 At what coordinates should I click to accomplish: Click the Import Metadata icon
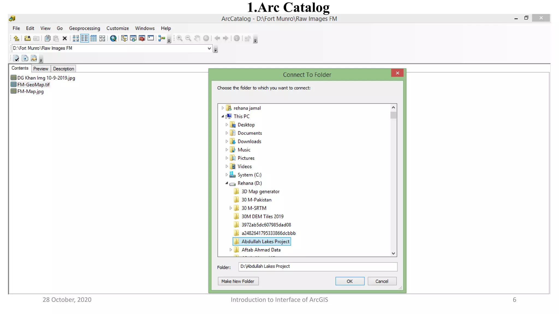tap(34, 58)
